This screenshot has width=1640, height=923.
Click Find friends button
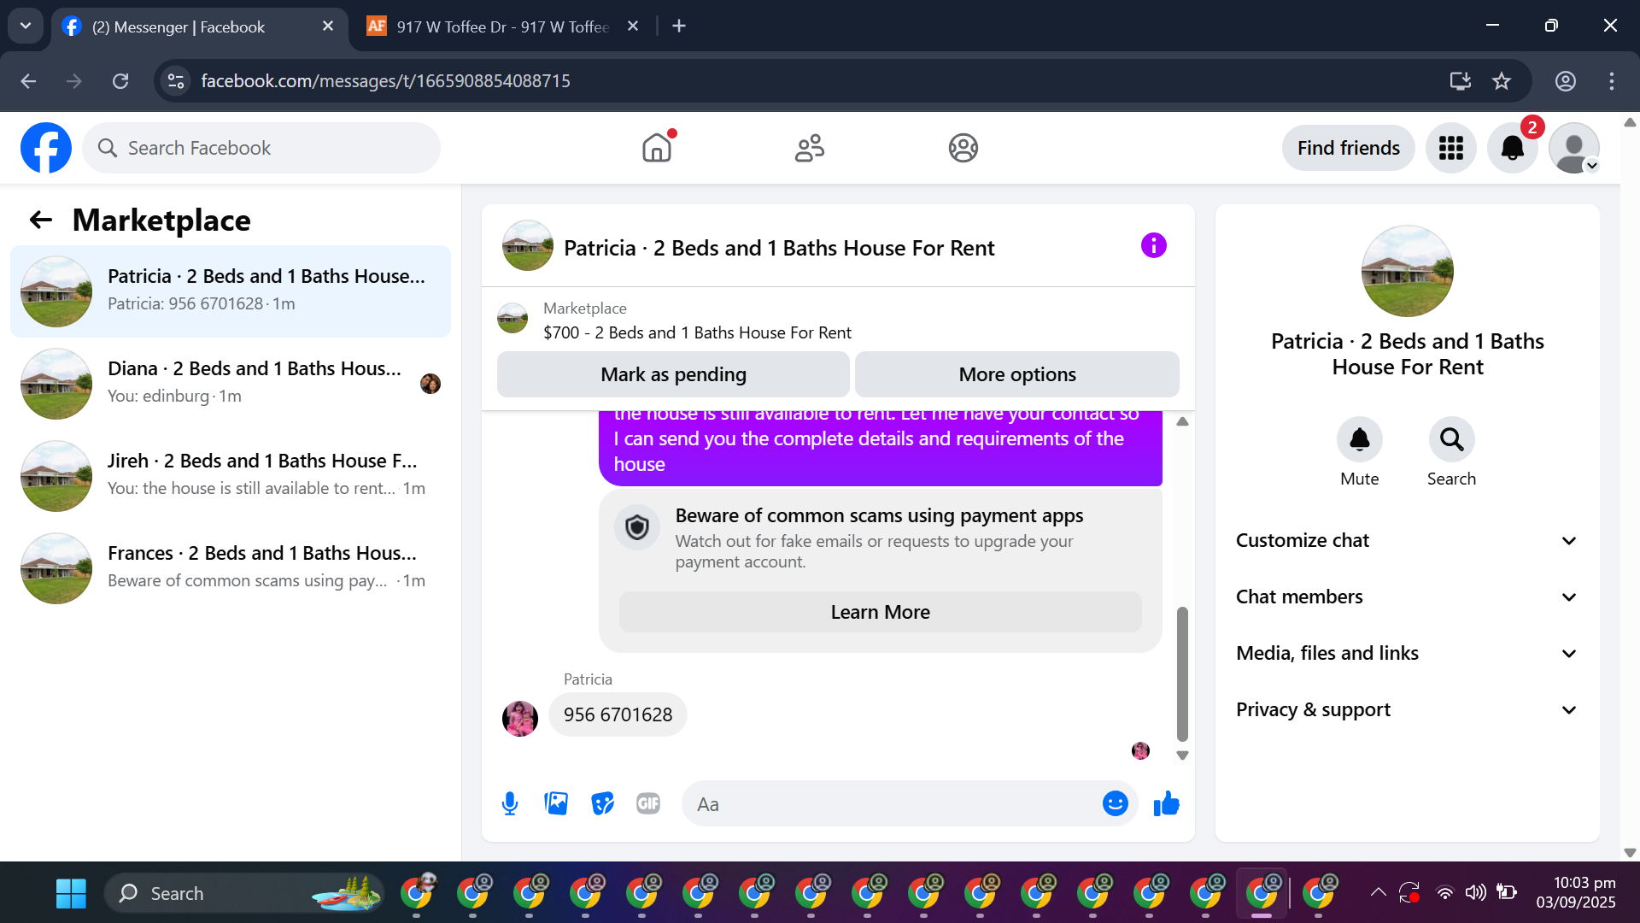click(x=1348, y=148)
